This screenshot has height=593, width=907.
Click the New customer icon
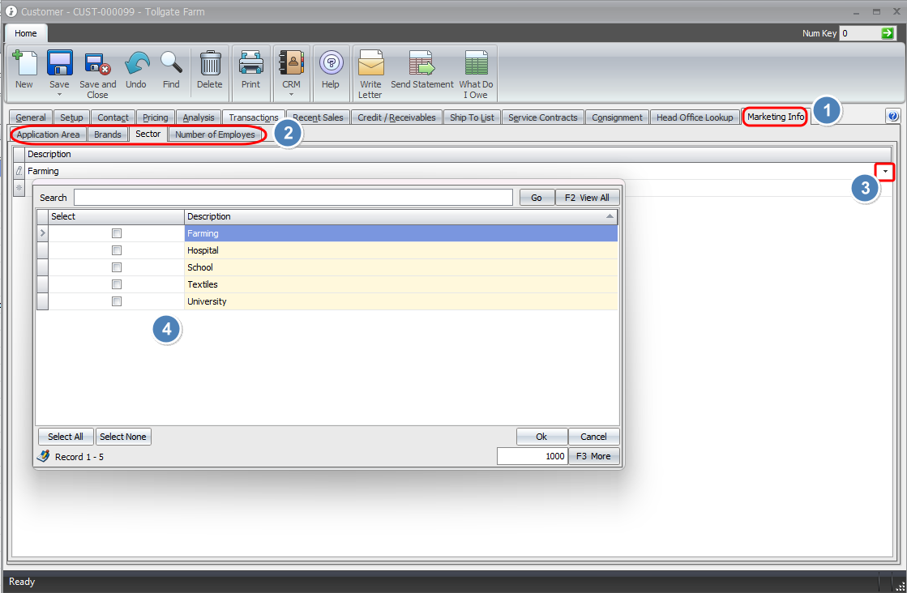point(24,63)
